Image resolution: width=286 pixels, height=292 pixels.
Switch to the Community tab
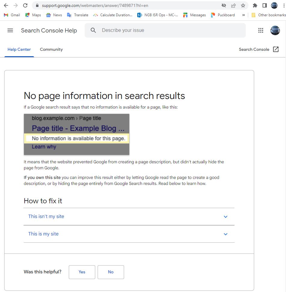point(51,50)
